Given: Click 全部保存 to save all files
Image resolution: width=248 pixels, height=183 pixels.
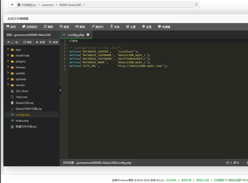Looking at the screenshot, I should [30, 27].
